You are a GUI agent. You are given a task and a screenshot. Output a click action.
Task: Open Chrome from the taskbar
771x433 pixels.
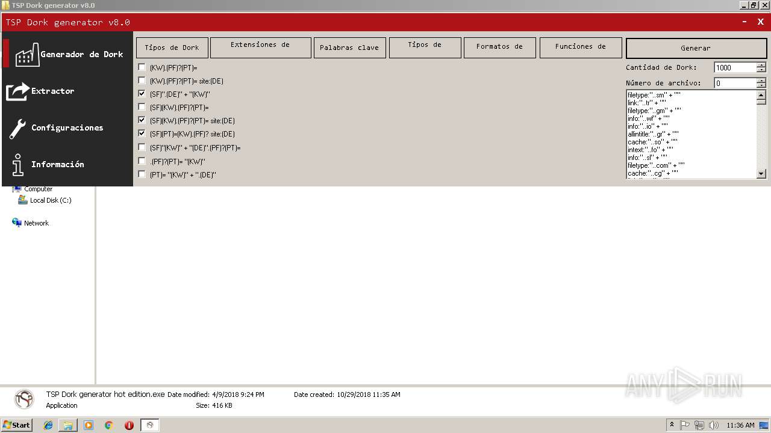point(108,425)
